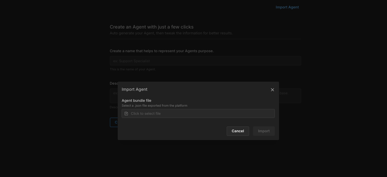Click the 'Create a name that helps' label
This screenshot has width=387, height=177.
pyautogui.click(x=162, y=51)
